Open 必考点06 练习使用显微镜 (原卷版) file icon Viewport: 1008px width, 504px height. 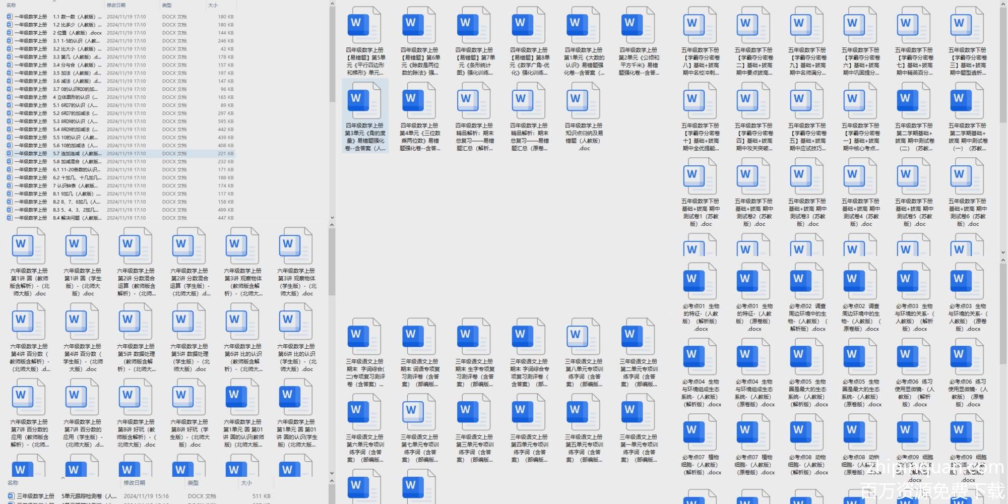click(967, 356)
